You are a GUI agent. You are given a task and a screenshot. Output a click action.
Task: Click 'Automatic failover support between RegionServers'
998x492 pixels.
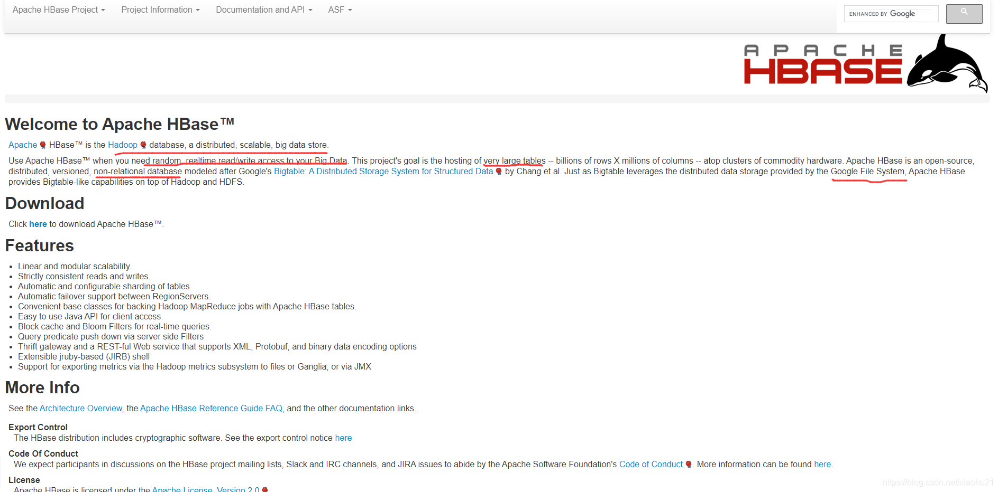pyautogui.click(x=114, y=296)
